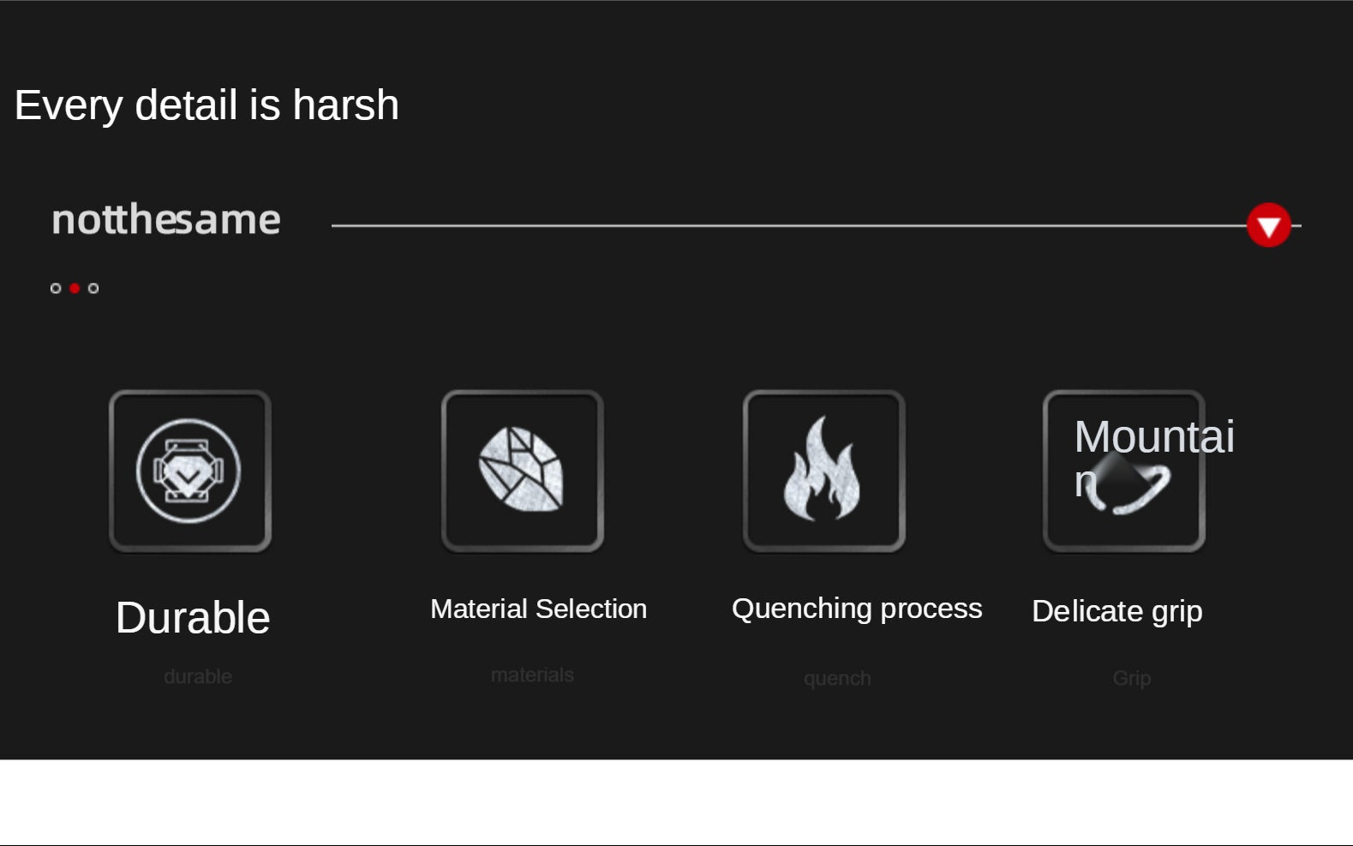1353x846 pixels.
Task: Click the faint quench subtitle
Action: click(837, 679)
